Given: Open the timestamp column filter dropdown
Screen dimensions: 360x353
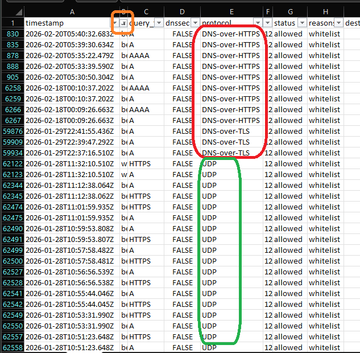Looking at the screenshot, I should click(114, 23).
